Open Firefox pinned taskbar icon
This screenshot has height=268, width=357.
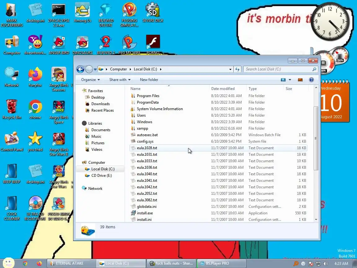click(39, 263)
